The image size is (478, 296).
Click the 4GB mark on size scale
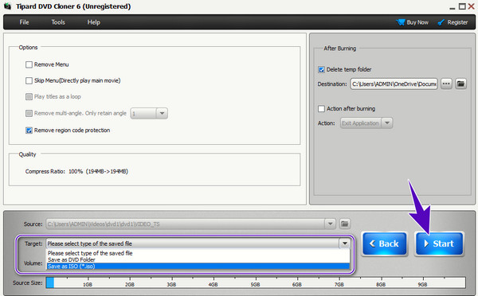point(213,284)
